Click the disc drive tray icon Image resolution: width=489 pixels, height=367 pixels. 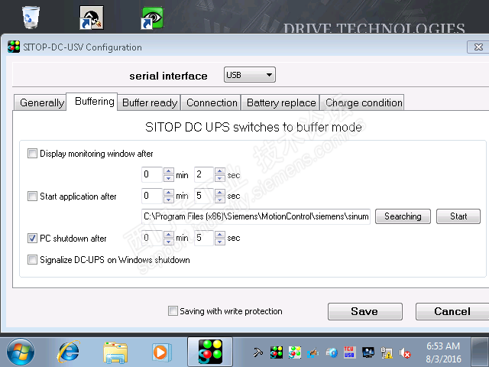[332, 352]
